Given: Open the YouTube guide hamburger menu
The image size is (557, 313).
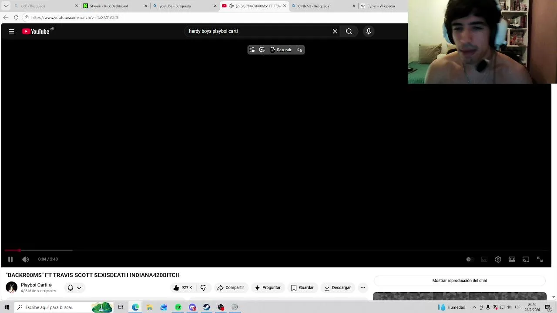Looking at the screenshot, I should pos(12,31).
